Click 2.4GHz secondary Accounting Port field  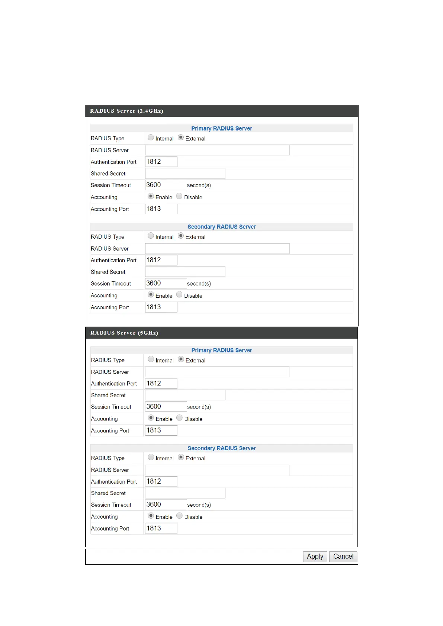coord(161,307)
